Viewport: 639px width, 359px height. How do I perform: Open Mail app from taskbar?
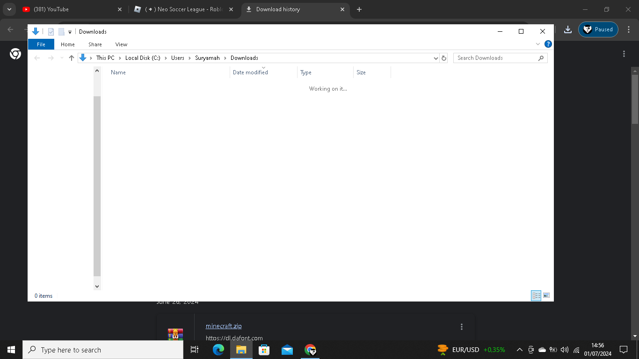point(287,350)
